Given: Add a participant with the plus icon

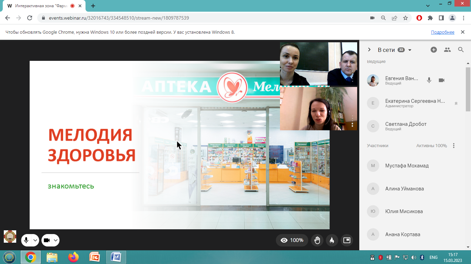Looking at the screenshot, I should 434,50.
